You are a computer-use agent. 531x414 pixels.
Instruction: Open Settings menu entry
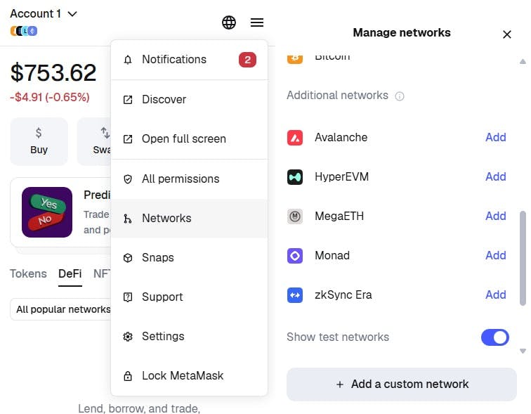(x=190, y=337)
